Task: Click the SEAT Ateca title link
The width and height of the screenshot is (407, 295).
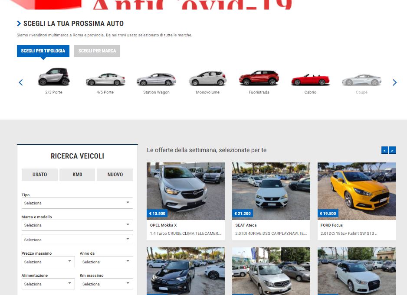Action: 246,225
